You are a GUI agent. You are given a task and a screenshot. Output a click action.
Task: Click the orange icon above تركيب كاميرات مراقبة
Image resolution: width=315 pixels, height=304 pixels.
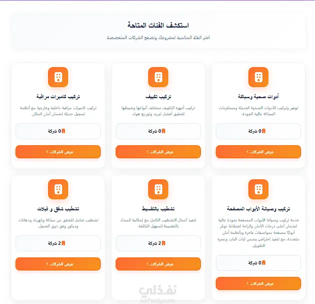(x=58, y=77)
